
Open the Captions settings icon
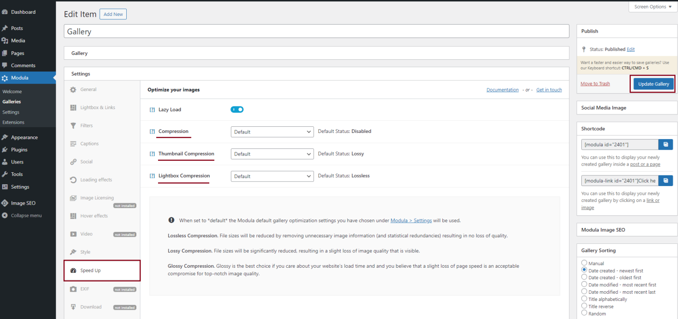tap(73, 143)
